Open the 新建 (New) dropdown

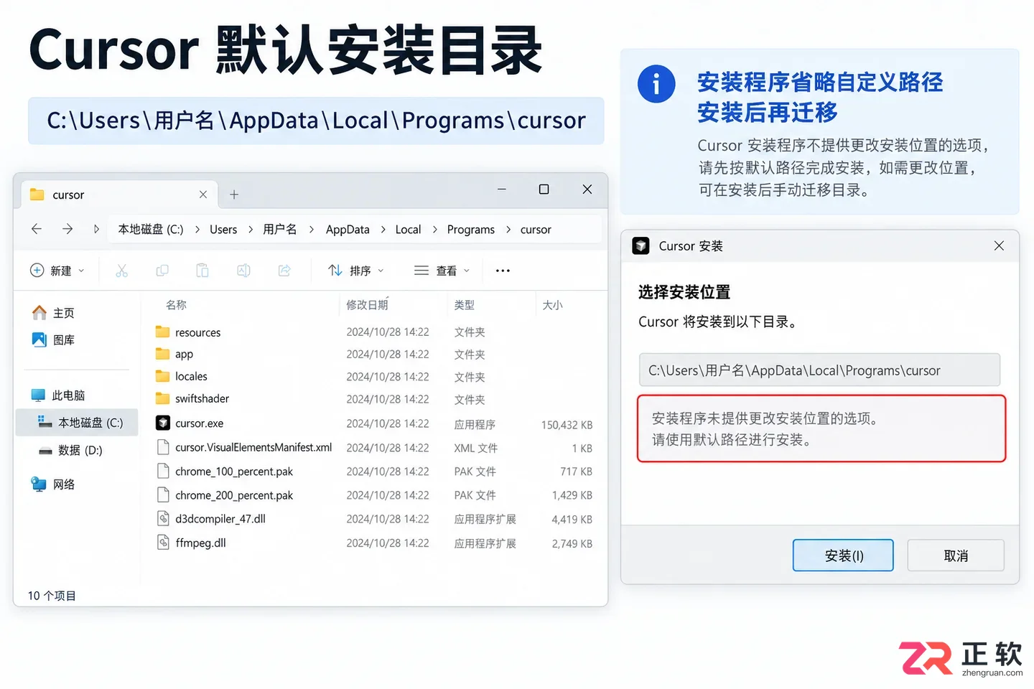57,271
